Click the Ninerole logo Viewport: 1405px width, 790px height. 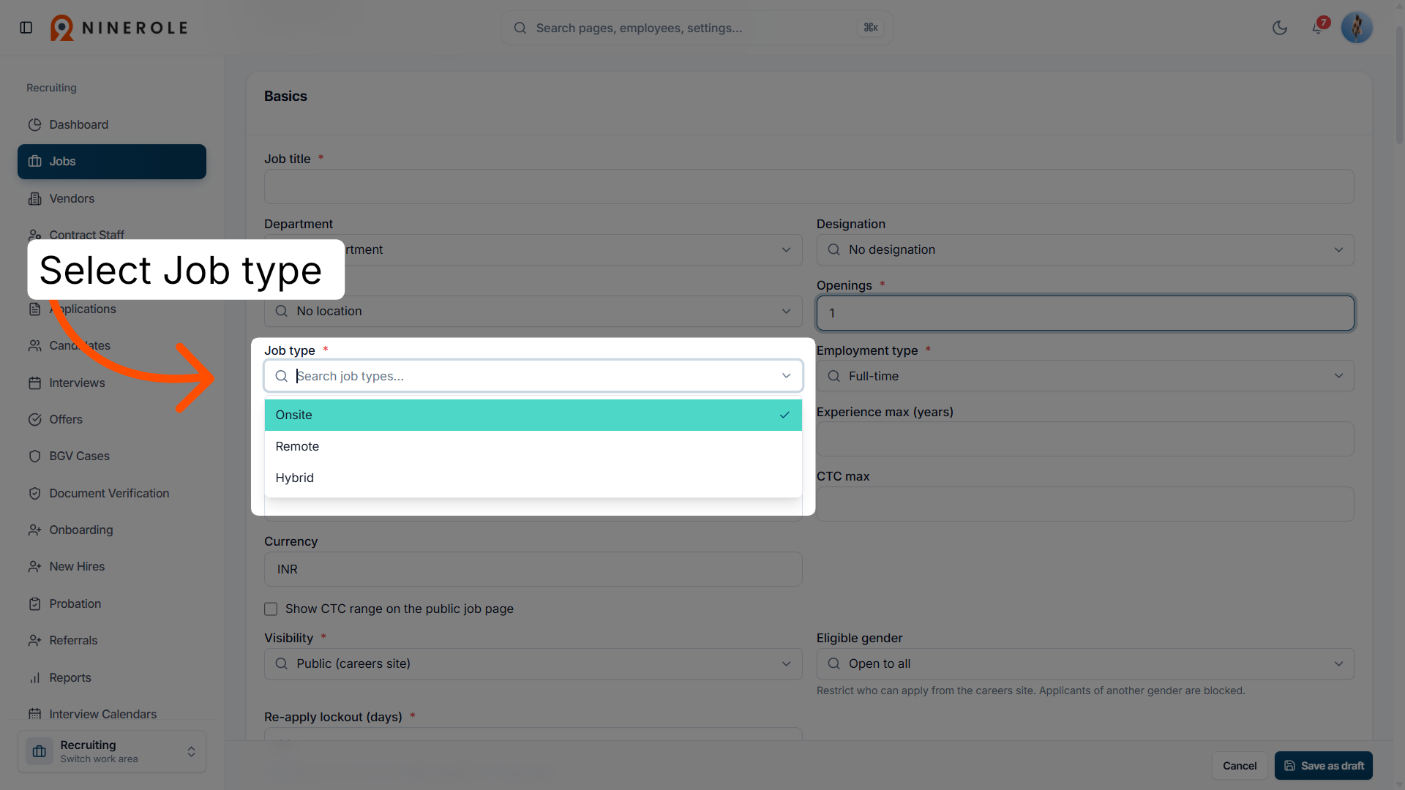[x=119, y=28]
